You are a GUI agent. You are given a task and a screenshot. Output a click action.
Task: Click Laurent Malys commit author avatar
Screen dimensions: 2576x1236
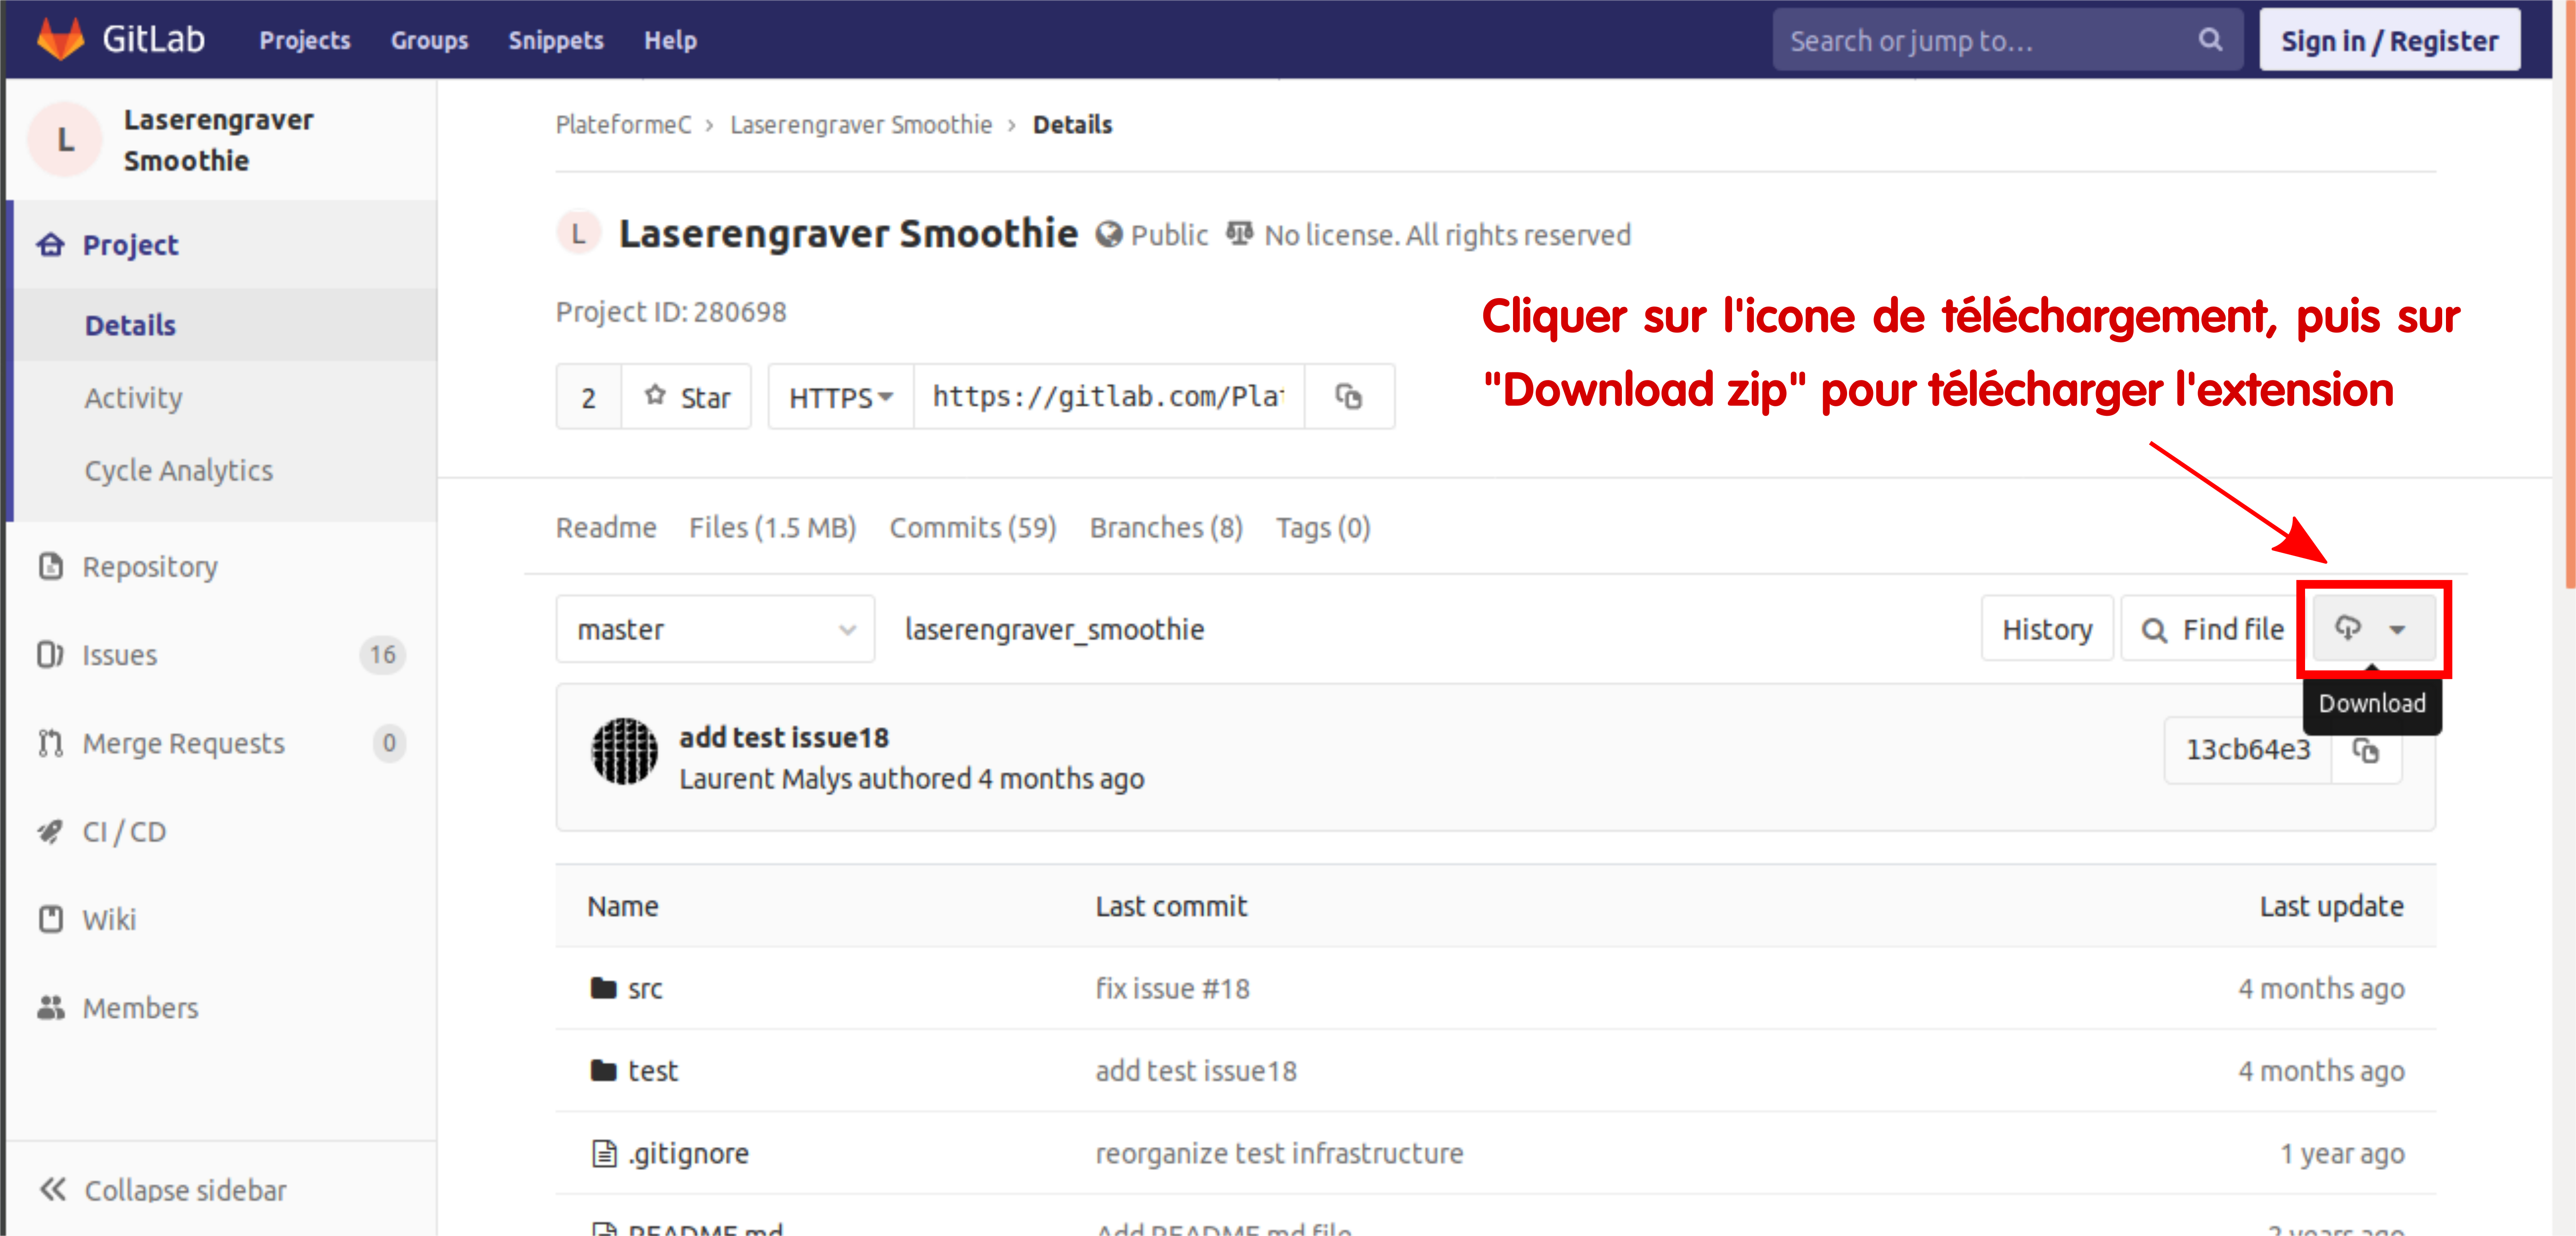click(x=624, y=752)
